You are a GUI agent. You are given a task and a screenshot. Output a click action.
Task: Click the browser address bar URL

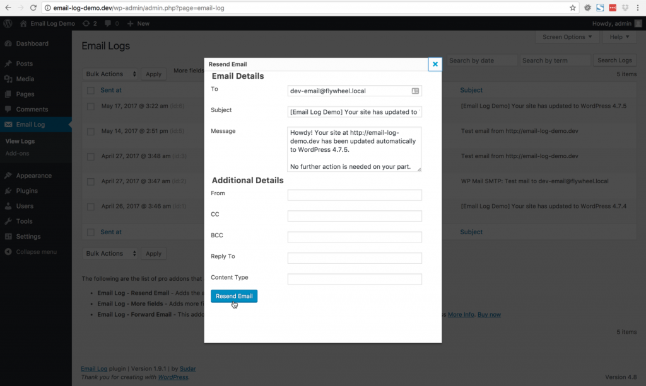[138, 8]
